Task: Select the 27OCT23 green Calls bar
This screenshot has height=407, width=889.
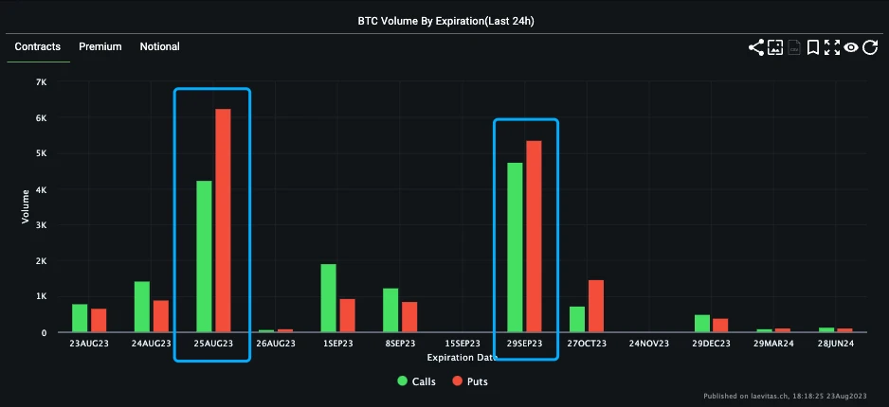Action: pyautogui.click(x=577, y=319)
